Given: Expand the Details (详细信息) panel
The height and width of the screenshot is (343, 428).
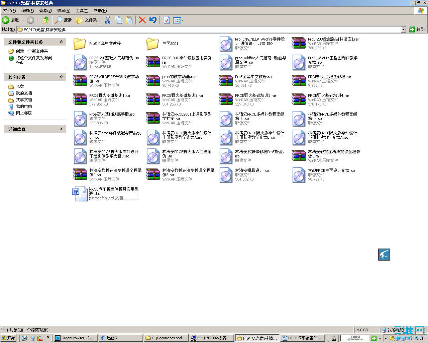Looking at the screenshot, I should click(x=61, y=129).
